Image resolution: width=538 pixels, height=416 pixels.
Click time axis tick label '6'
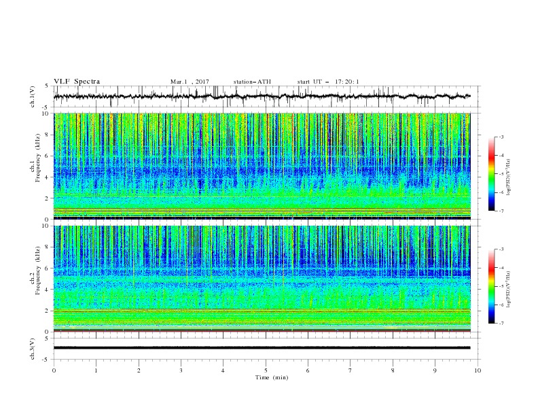(x=308, y=370)
